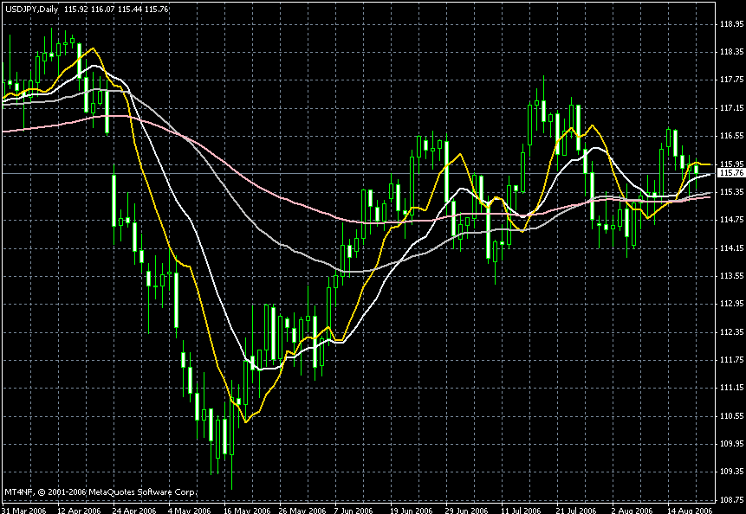
Task: Select the 29 Jun 2006 time axis label
Action: click(467, 511)
